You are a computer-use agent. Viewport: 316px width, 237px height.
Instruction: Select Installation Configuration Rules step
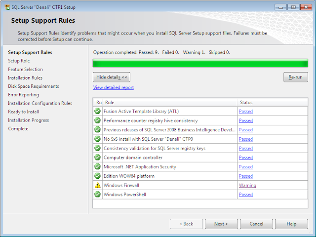[40, 103]
